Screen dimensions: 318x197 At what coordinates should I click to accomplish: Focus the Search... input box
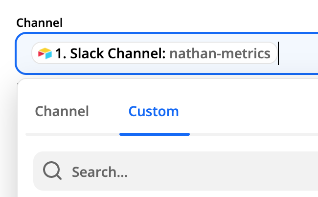(176, 171)
